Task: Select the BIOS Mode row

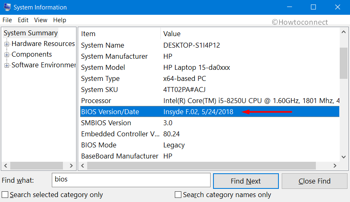Action: coord(210,145)
